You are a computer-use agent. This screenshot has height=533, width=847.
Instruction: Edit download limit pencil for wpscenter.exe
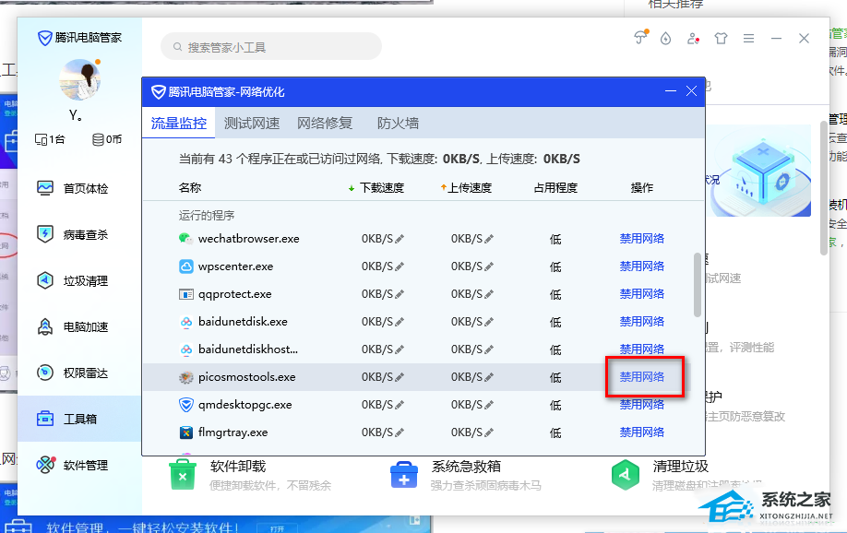pos(400,266)
